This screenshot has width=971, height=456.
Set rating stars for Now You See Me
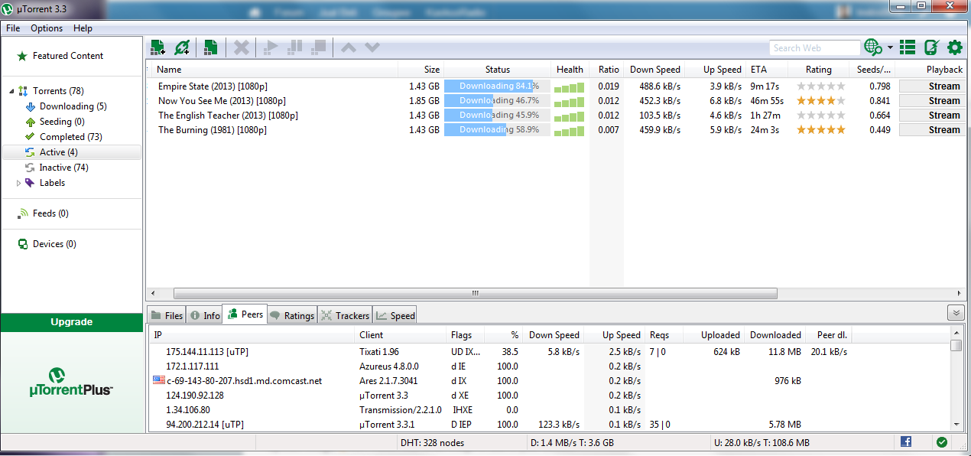click(821, 101)
